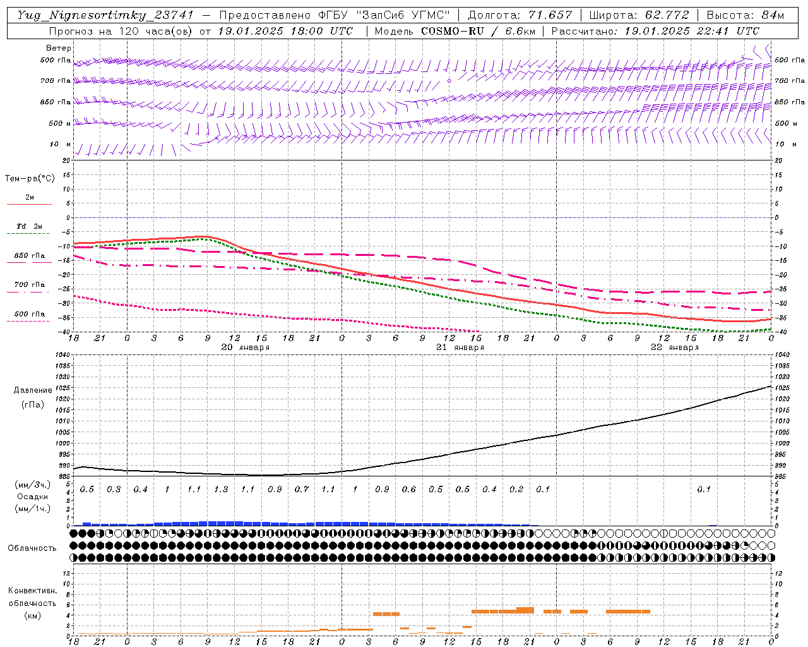Click the Тем-ра(°C) axis label
This screenshot has width=808, height=647.
click(x=30, y=178)
